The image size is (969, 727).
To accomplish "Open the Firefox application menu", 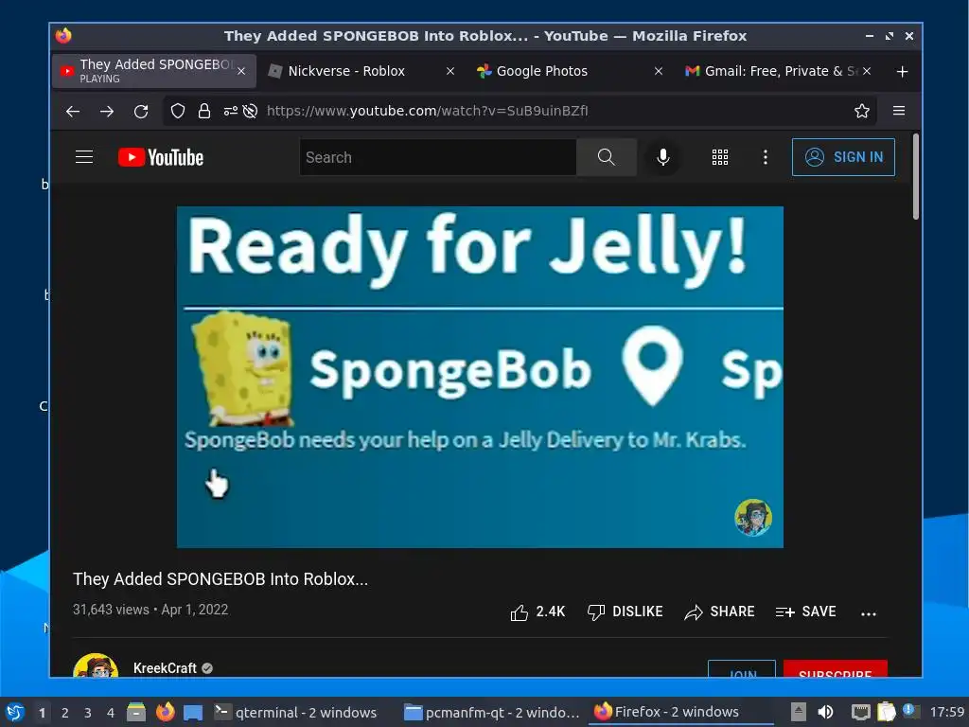I will 899,111.
